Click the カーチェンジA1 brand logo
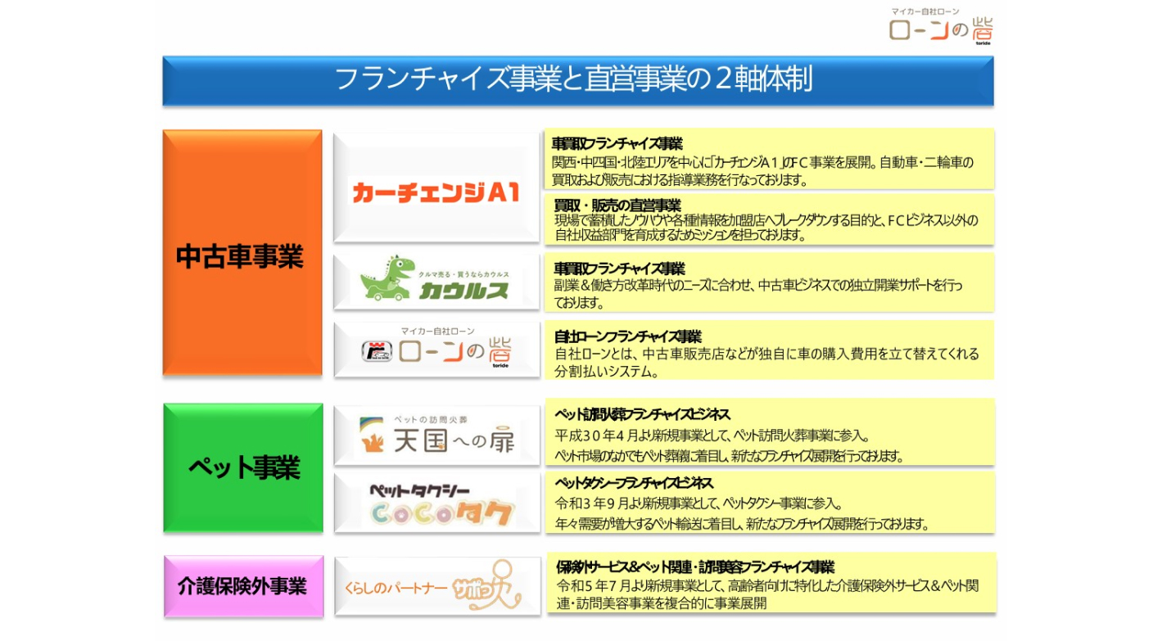This screenshot has width=1162, height=641. click(x=436, y=192)
